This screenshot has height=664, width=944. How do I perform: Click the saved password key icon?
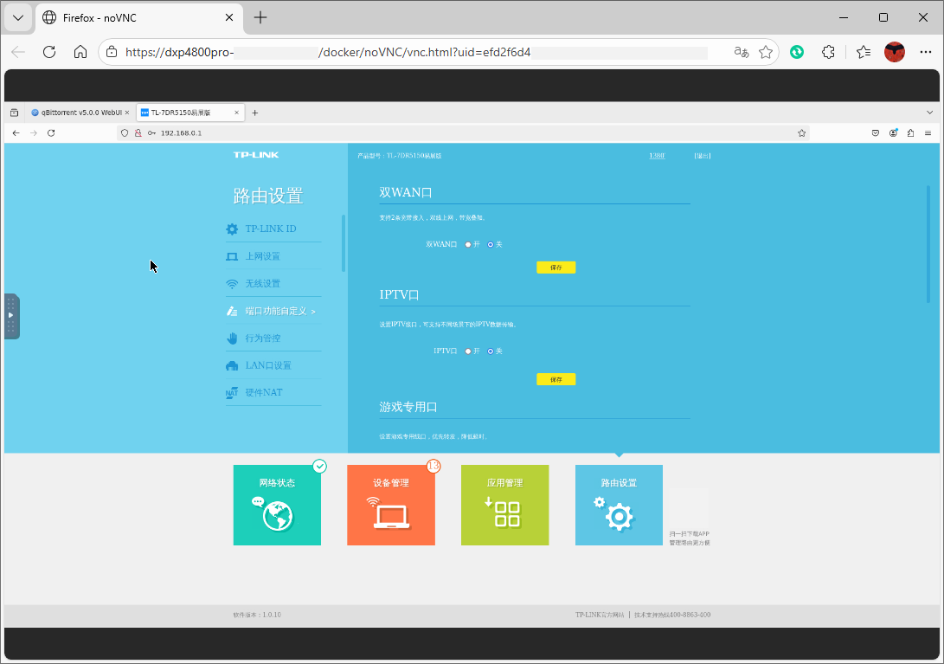[151, 133]
